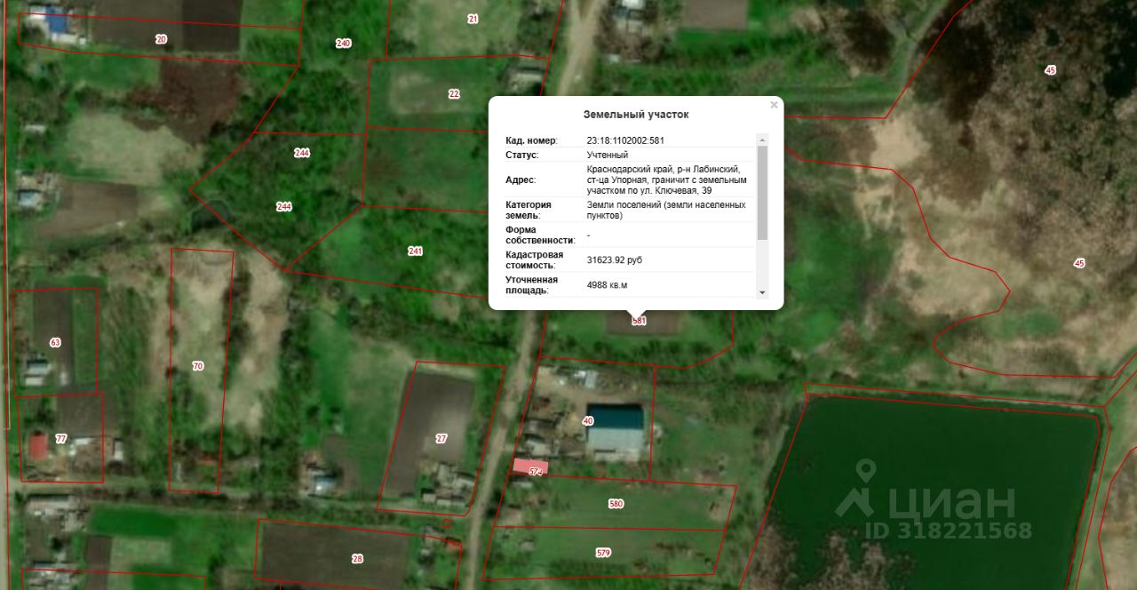Image resolution: width=1137 pixels, height=590 pixels.
Task: Click the status value Учтенный
Action: [x=608, y=155]
